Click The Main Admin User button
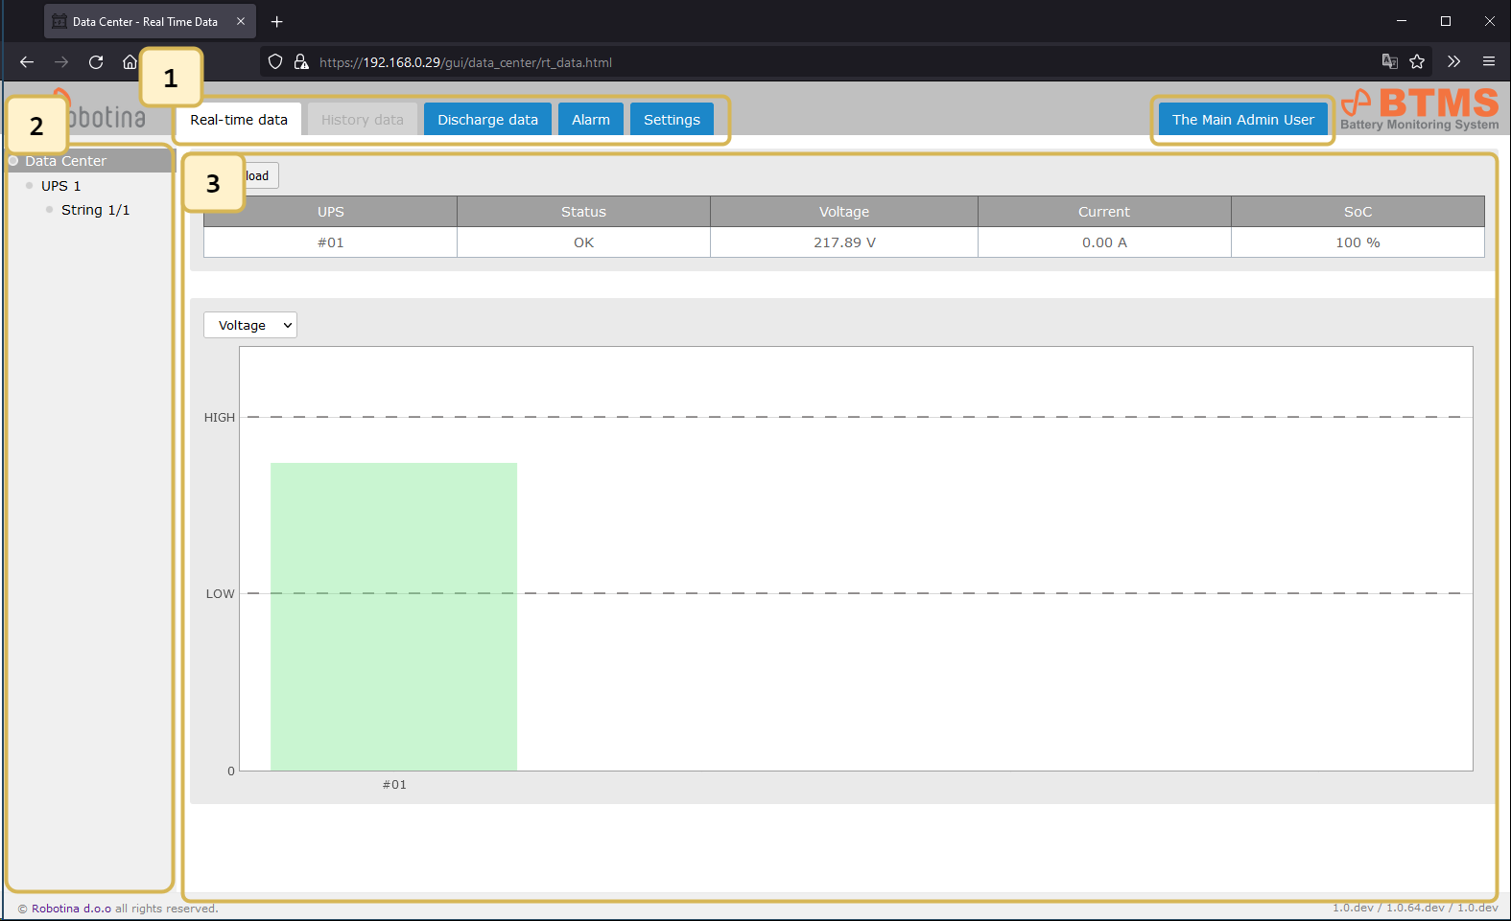 click(1242, 120)
